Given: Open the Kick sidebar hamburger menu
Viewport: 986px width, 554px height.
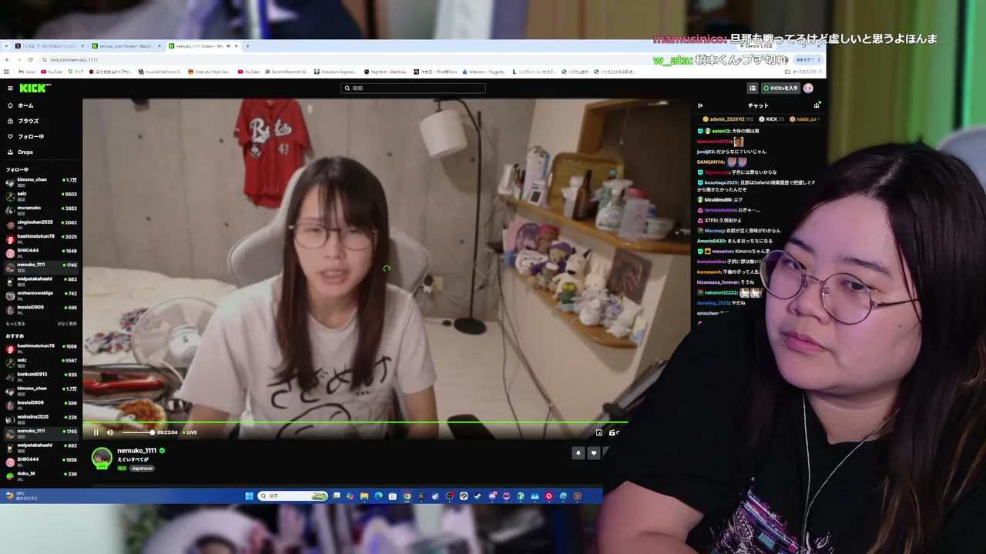Looking at the screenshot, I should [x=10, y=88].
